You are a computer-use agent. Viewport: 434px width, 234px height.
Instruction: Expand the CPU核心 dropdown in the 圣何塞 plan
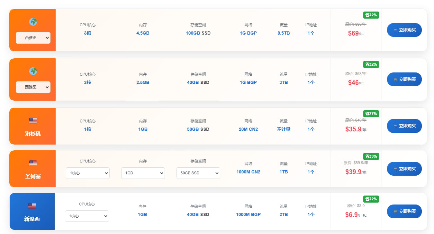[87, 173]
